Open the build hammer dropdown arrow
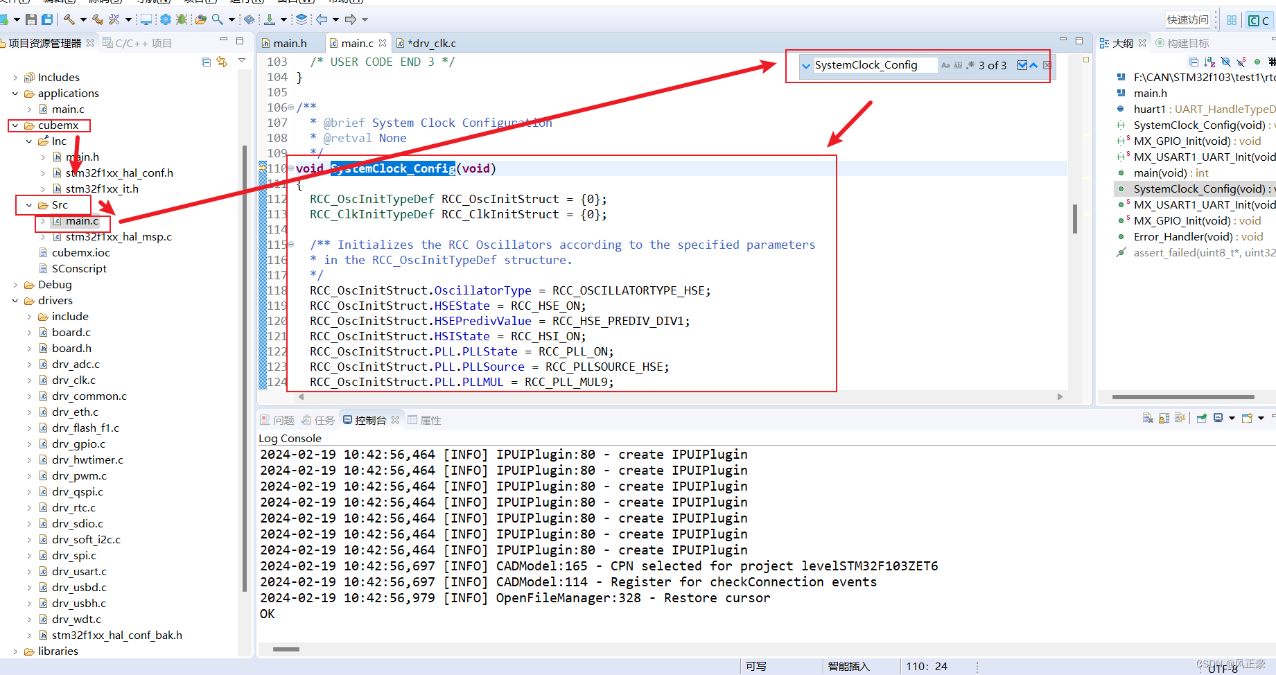The height and width of the screenshot is (675, 1276). 83,19
